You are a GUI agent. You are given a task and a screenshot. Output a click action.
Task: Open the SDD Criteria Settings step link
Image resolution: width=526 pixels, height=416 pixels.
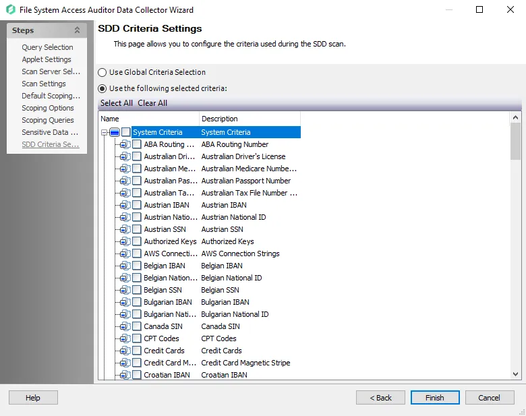51,144
